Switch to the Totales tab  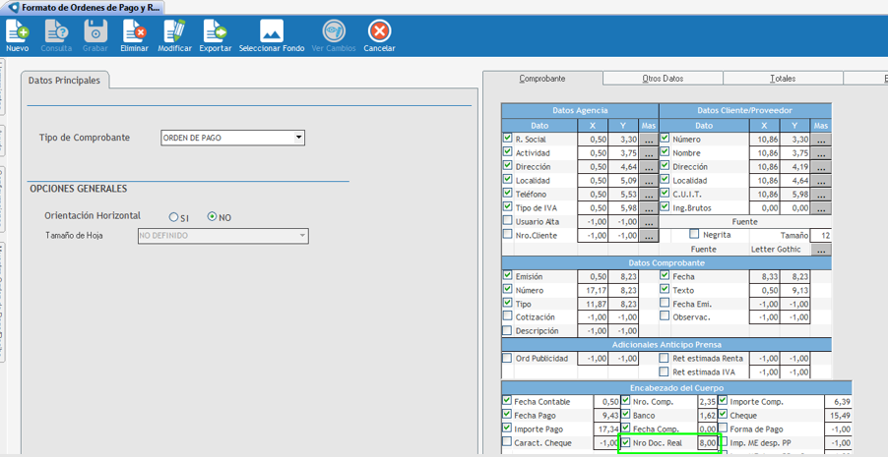coord(783,79)
